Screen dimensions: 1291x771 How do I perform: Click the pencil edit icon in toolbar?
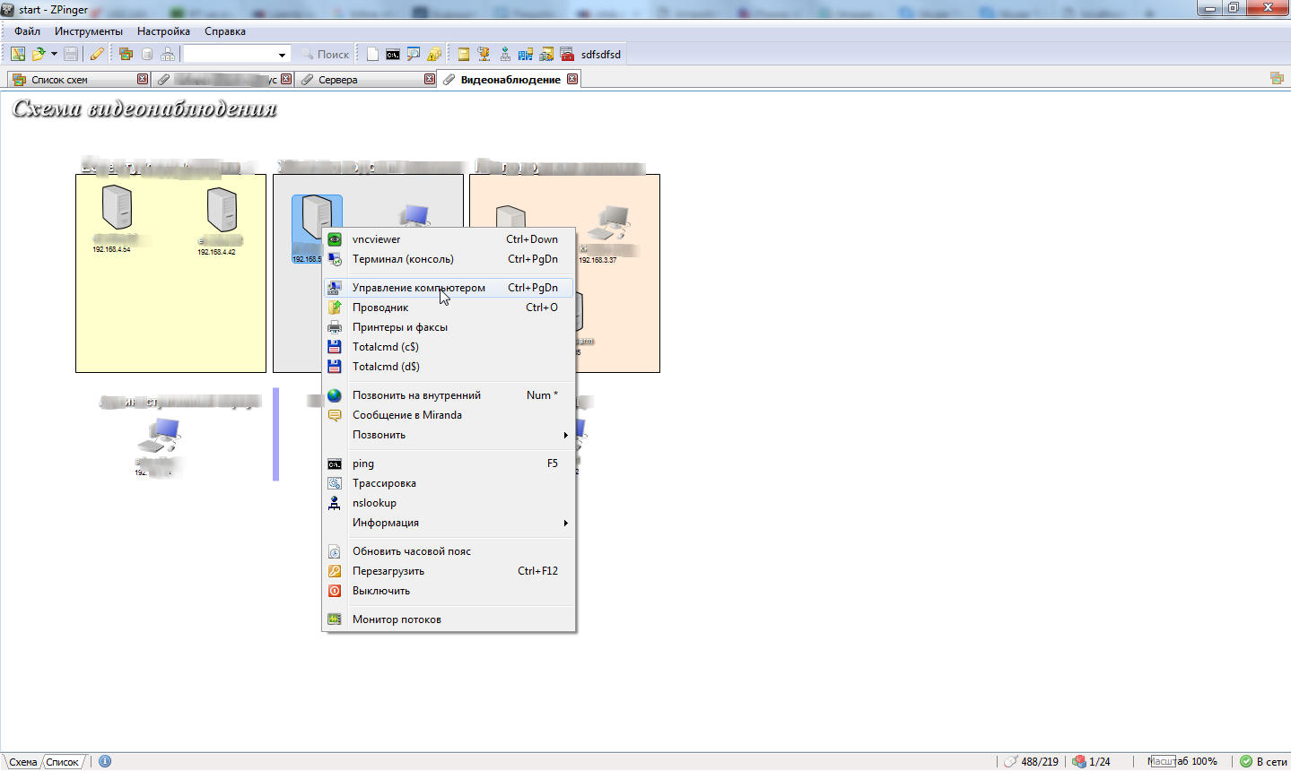click(x=97, y=55)
